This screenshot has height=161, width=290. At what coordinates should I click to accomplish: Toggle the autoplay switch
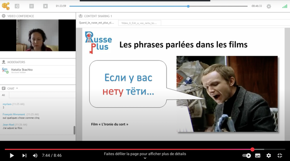tap(247, 156)
